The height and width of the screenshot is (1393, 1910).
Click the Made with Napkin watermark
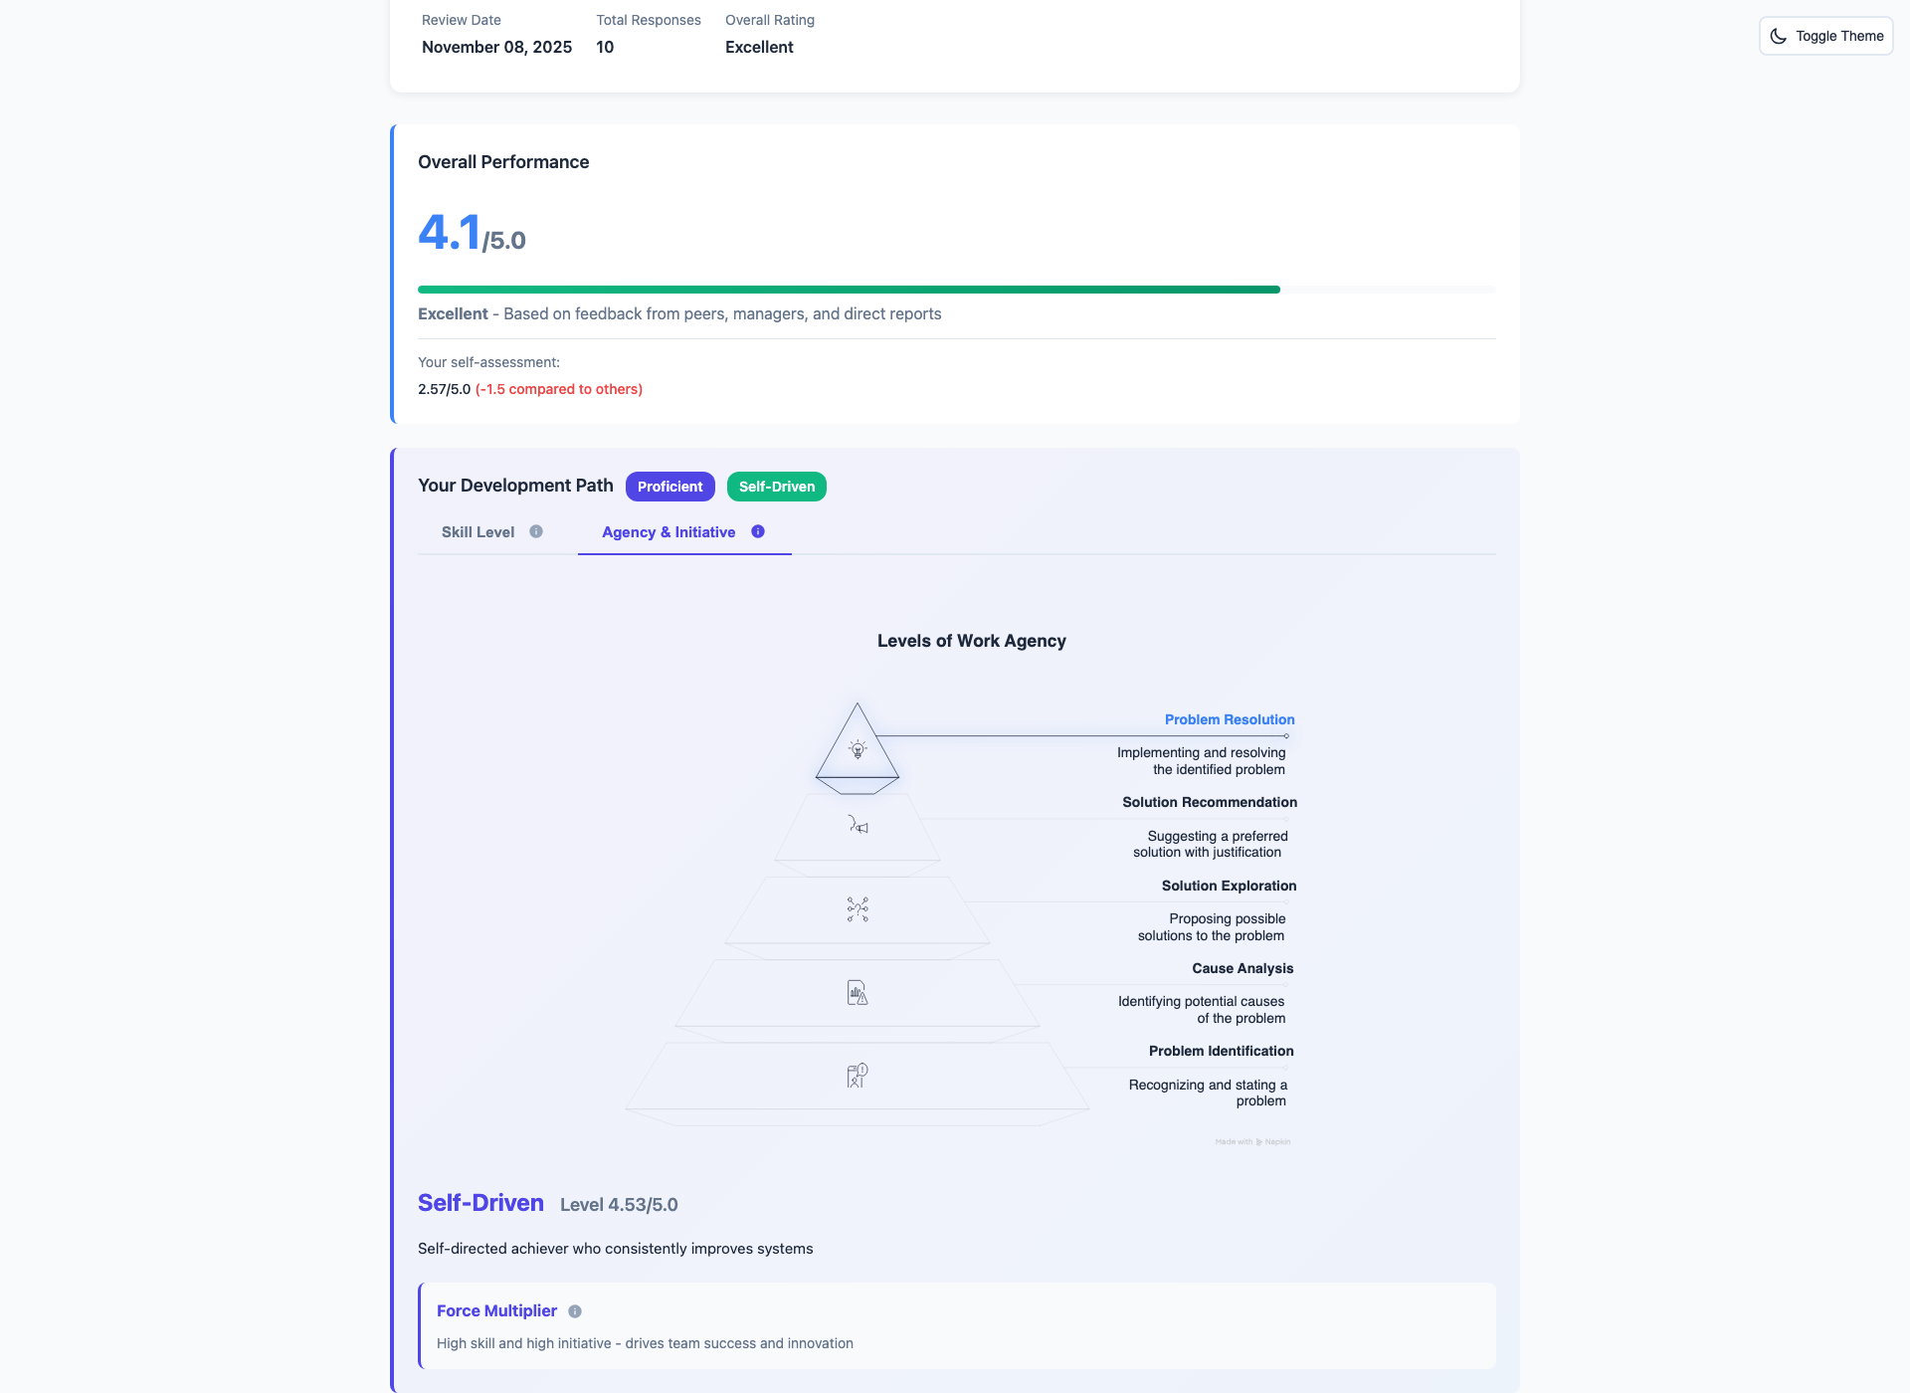(1252, 1141)
